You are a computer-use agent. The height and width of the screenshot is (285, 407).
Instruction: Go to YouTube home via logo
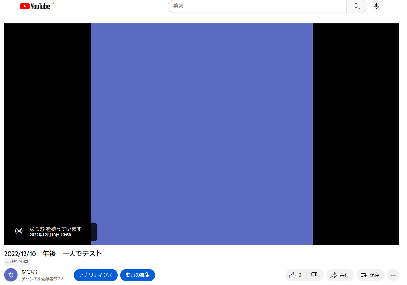[35, 6]
